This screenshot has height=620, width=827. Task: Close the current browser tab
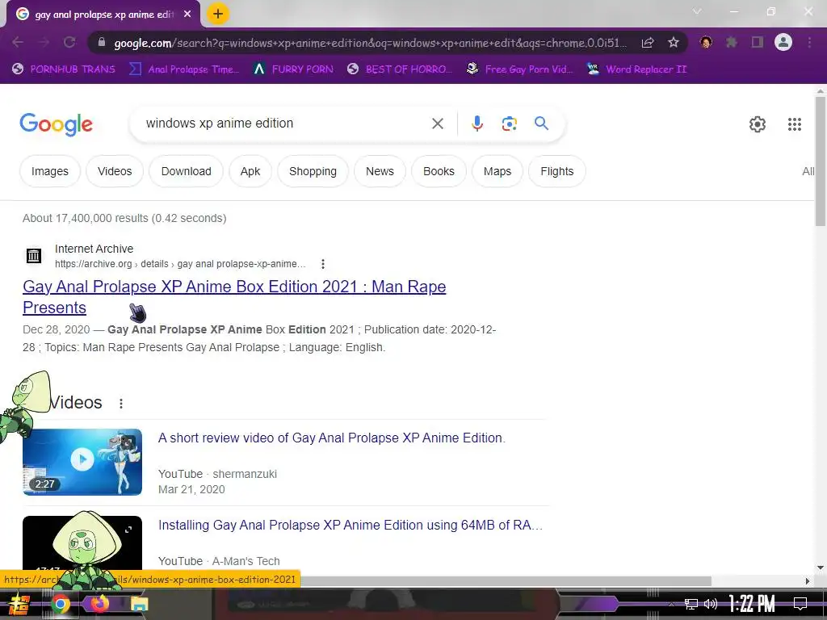pyautogui.click(x=187, y=15)
